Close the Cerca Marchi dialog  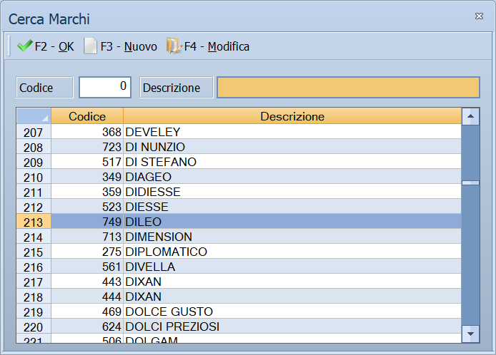(479, 16)
